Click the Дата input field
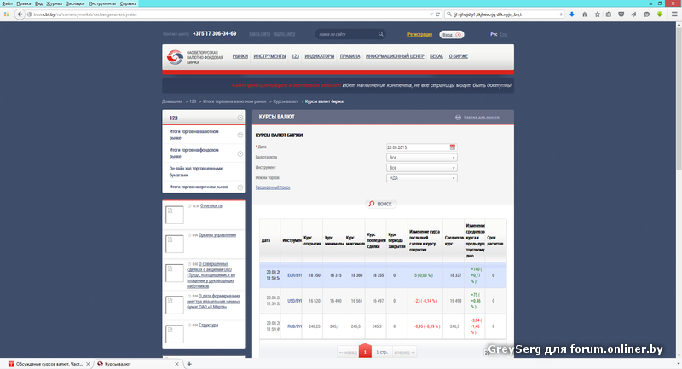This screenshot has height=369, width=682. (417, 147)
